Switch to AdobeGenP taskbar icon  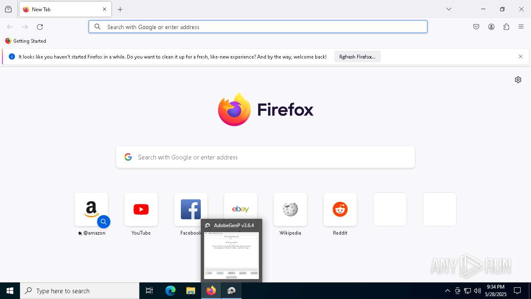pos(231,291)
